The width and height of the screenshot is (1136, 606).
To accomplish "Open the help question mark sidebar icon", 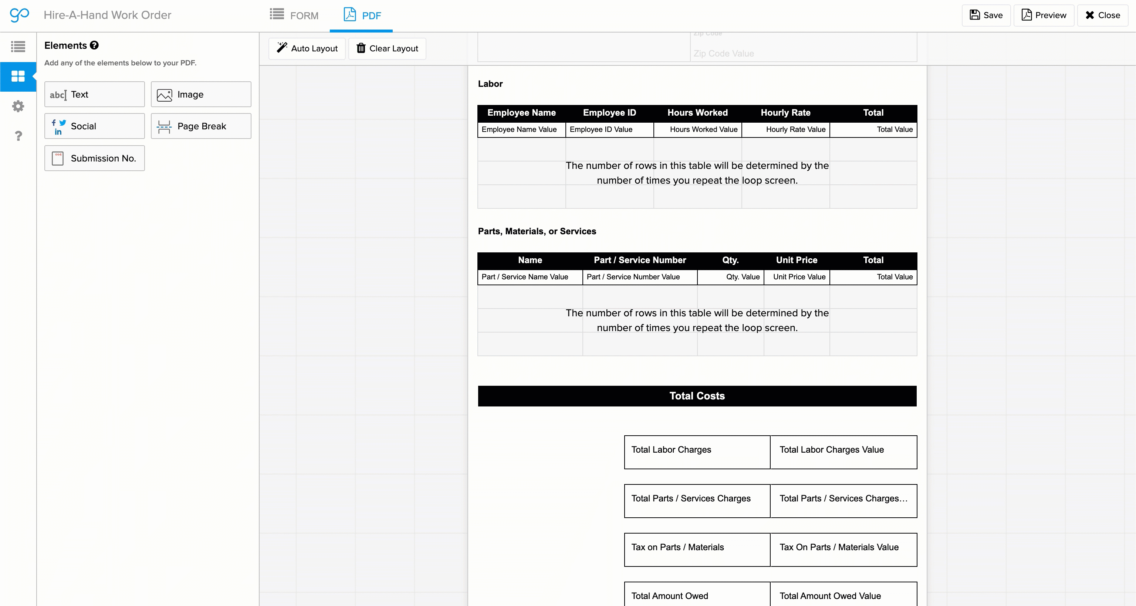I will (18, 136).
